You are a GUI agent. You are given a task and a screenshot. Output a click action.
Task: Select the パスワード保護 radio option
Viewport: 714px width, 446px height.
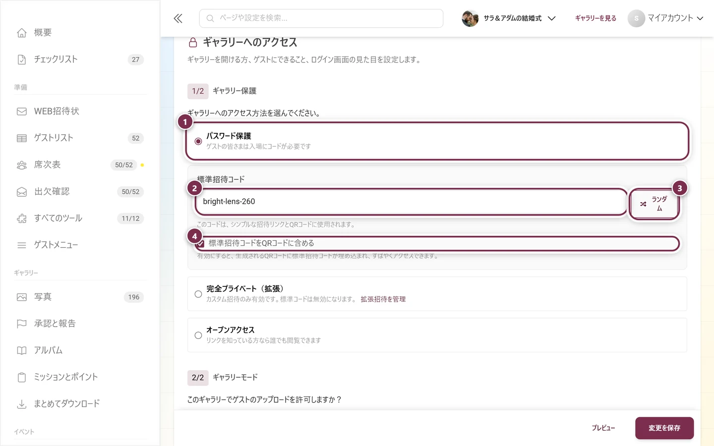(x=198, y=141)
